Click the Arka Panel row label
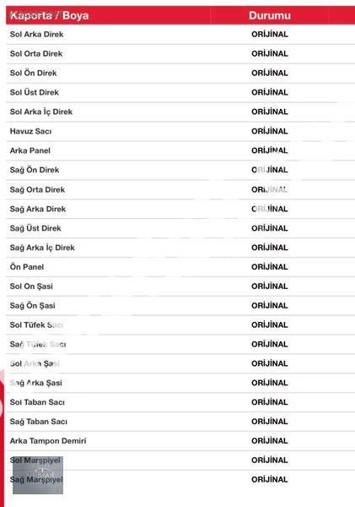The width and height of the screenshot is (355, 507). pyautogui.click(x=30, y=150)
